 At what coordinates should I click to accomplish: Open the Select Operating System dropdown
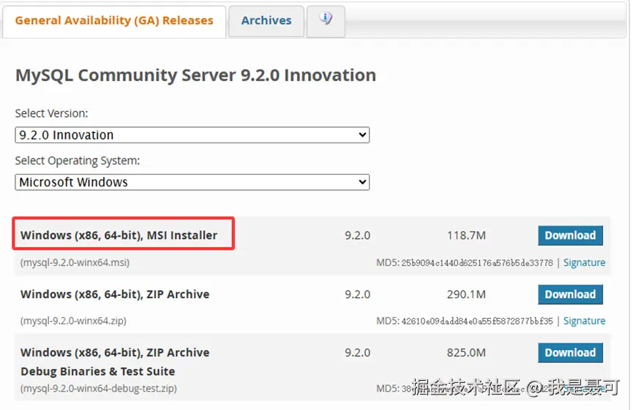[192, 182]
